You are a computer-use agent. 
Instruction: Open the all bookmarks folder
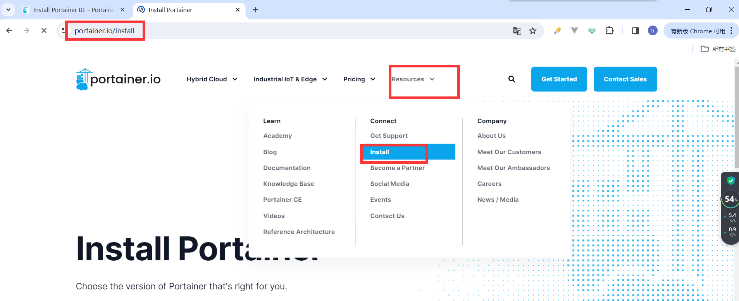(x=718, y=49)
